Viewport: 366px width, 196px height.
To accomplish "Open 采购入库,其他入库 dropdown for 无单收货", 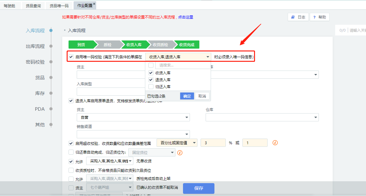I will (x=110, y=161).
